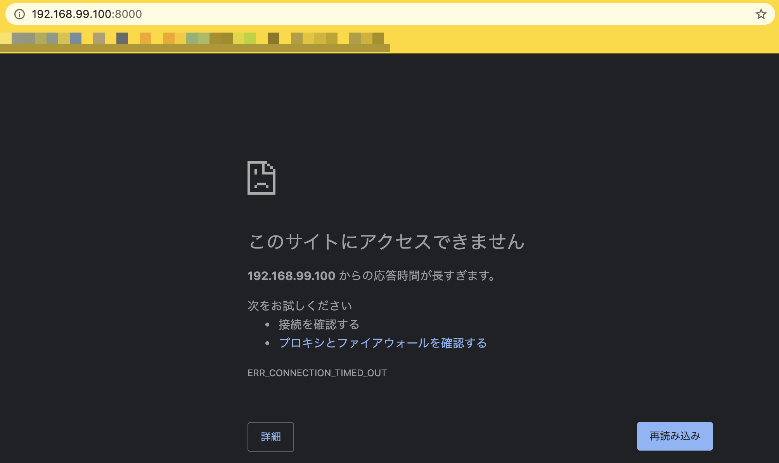The height and width of the screenshot is (463, 779).
Task: Click the blue-gray pixelated bookmark item
Action: tap(76, 38)
